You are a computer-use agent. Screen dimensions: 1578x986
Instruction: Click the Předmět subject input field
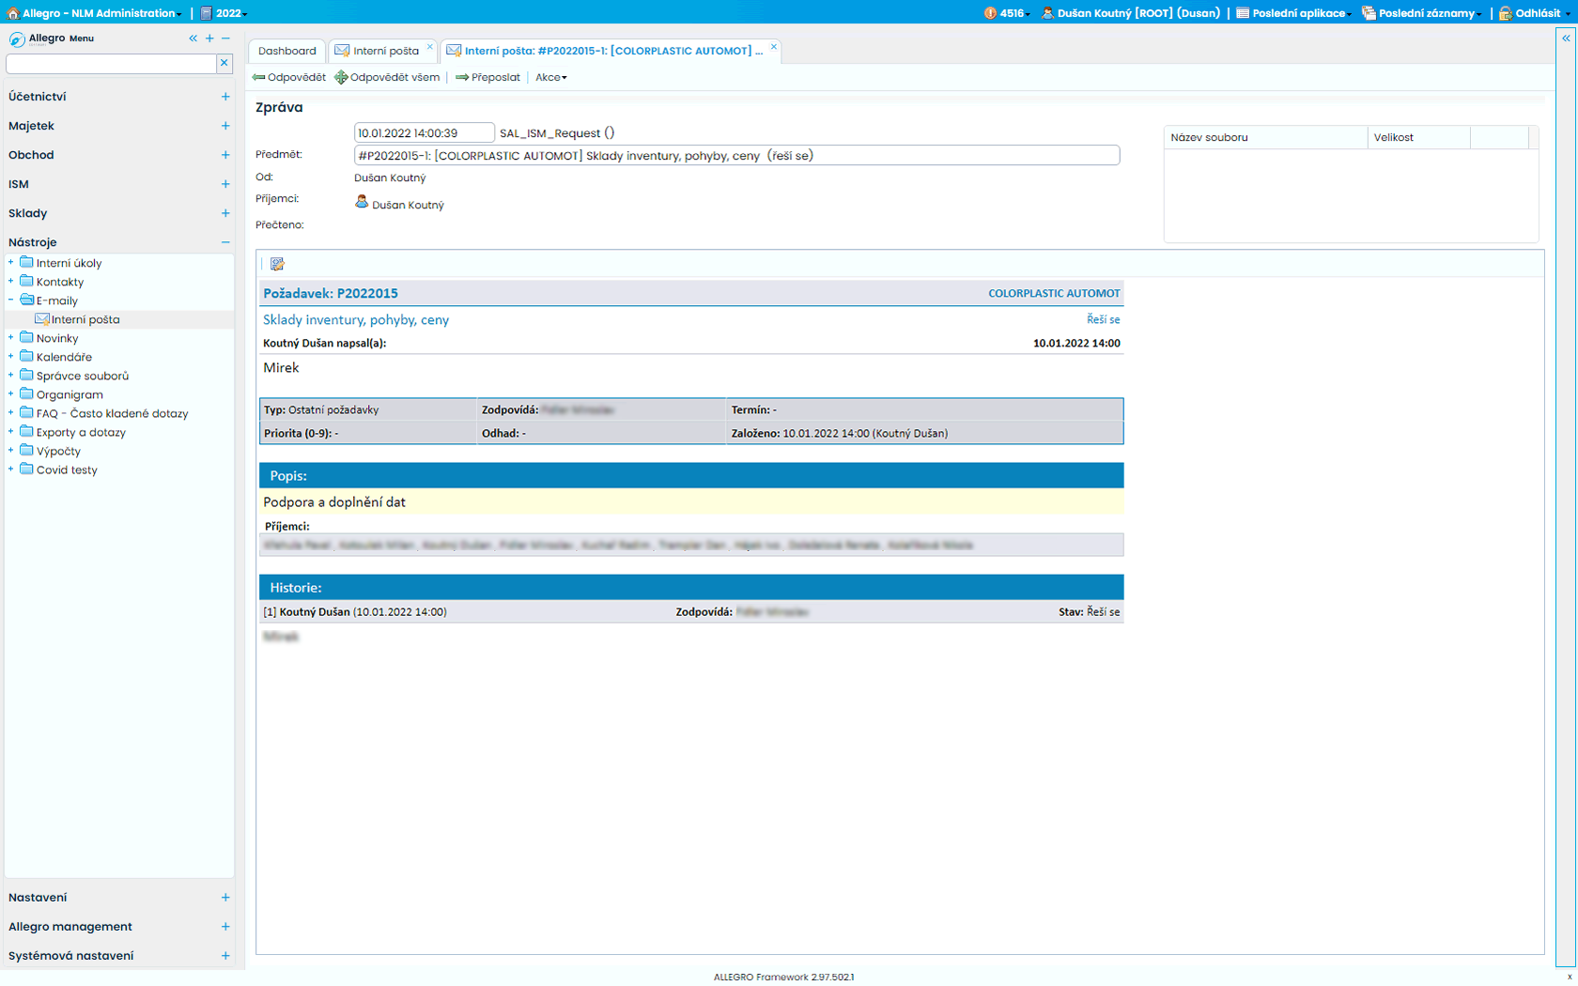click(736, 156)
